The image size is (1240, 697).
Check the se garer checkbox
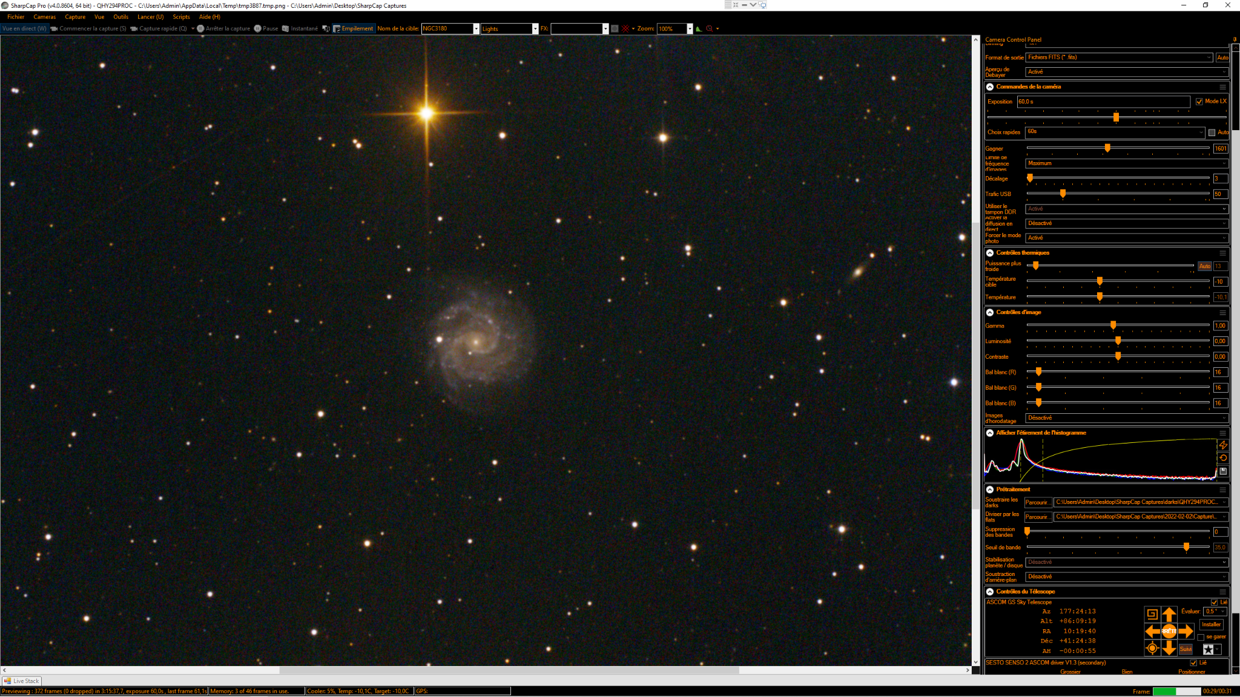pos(1201,637)
